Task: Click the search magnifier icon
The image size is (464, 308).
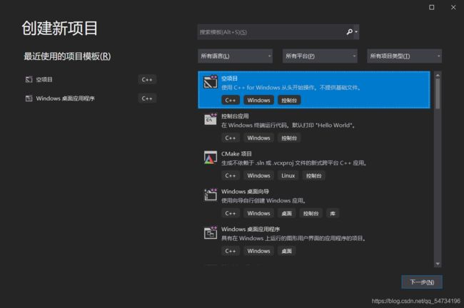Action: 349,31
